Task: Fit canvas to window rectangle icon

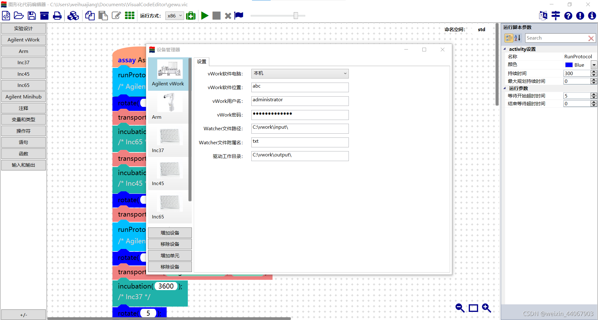Action: click(x=473, y=308)
